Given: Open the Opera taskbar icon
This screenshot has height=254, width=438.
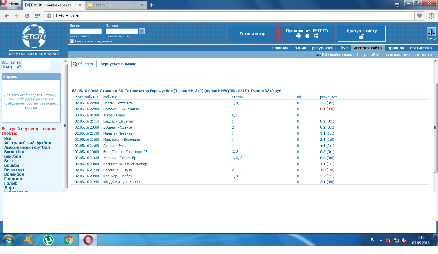Looking at the screenshot, I should point(88,240).
